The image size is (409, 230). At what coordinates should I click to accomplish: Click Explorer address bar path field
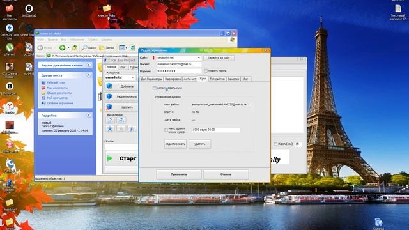pyautogui.click(x=93, y=56)
